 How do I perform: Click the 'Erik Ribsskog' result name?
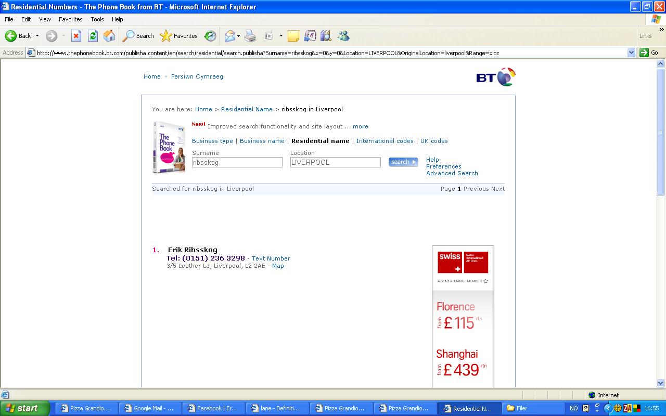click(x=193, y=250)
